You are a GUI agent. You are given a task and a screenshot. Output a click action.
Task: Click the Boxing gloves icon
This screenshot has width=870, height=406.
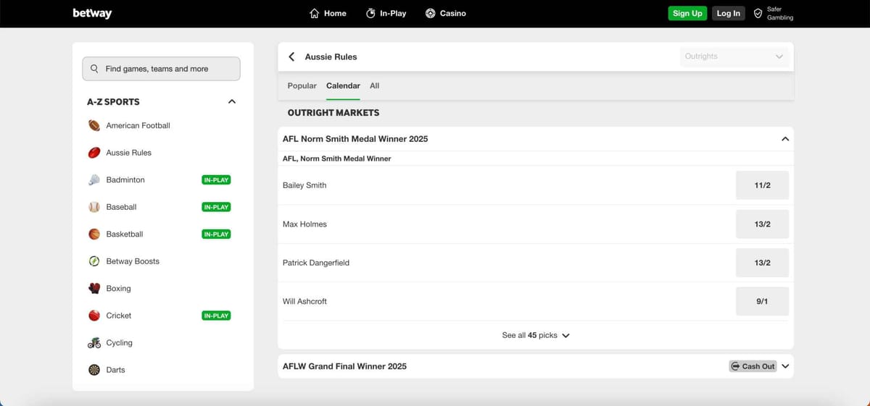tap(94, 288)
